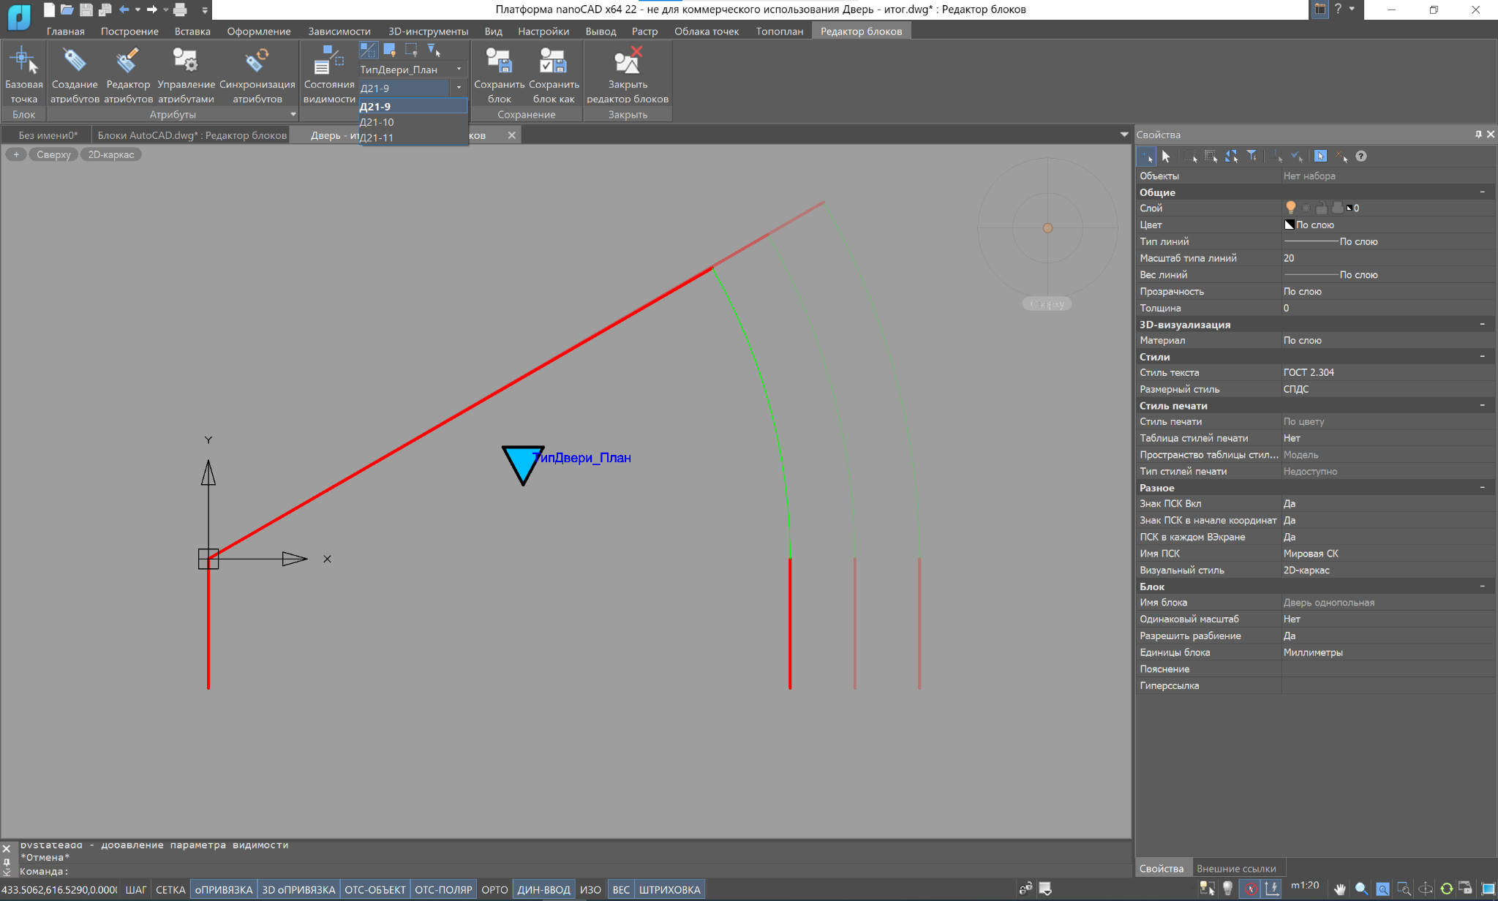Toggle ОРТО mode in status bar
The image size is (1498, 901).
pyautogui.click(x=494, y=889)
